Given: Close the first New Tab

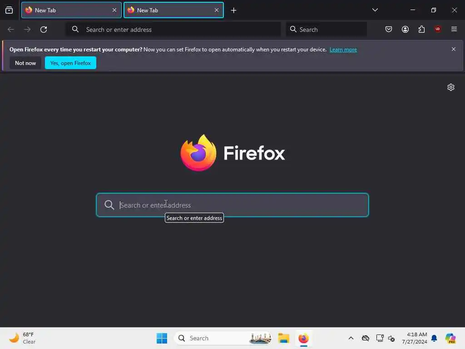Looking at the screenshot, I should coord(114,10).
